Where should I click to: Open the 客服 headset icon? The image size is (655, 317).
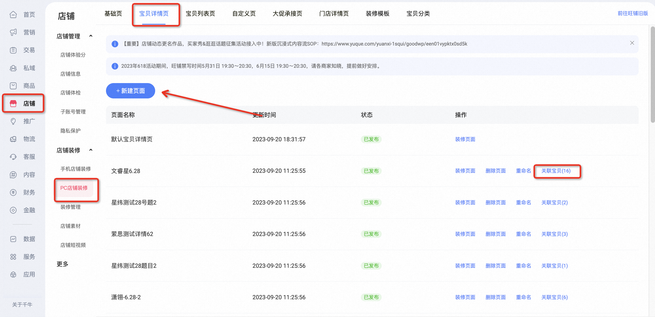(x=13, y=157)
